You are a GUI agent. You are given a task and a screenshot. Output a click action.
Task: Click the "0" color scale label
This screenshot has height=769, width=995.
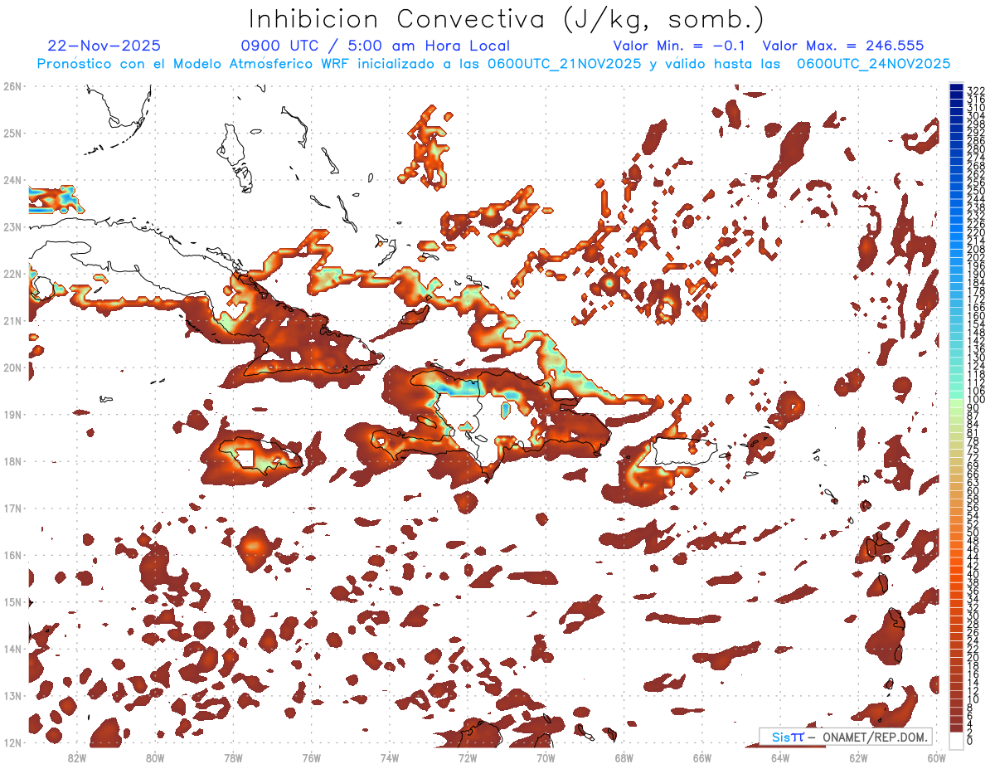[x=970, y=741]
